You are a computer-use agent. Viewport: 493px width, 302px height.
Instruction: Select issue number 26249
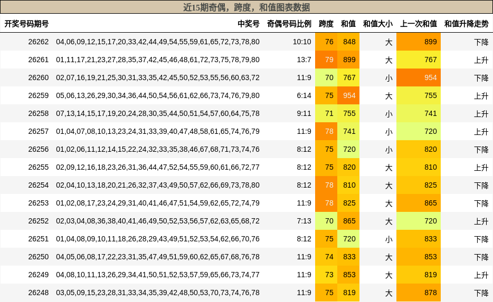point(39,275)
